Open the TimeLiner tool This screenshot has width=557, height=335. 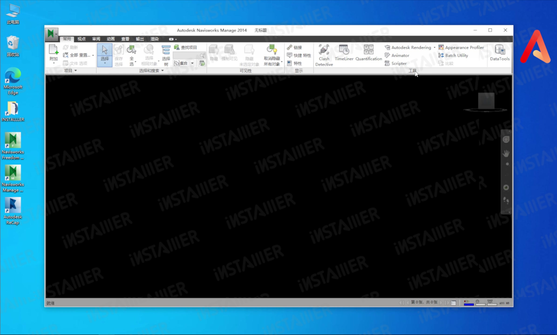coord(344,53)
